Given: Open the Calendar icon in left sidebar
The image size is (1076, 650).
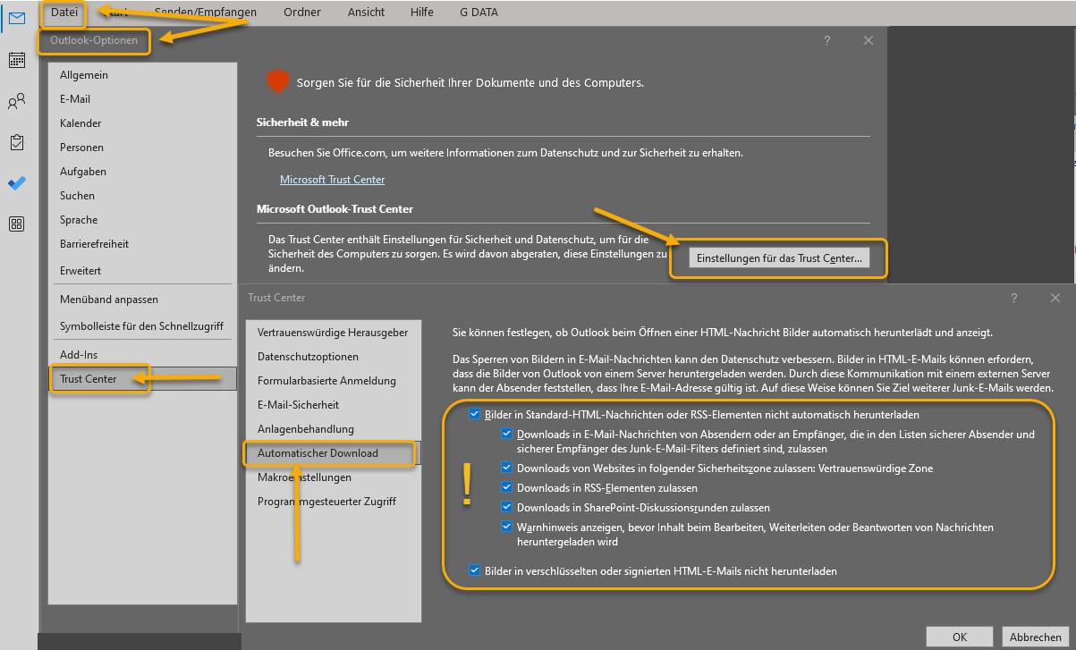Looking at the screenshot, I should tap(16, 60).
